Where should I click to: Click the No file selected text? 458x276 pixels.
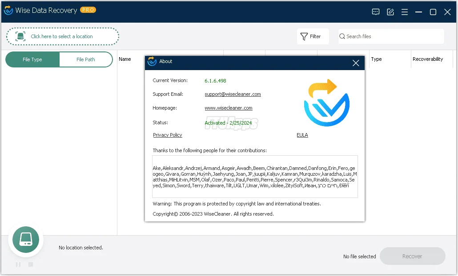coord(360,256)
